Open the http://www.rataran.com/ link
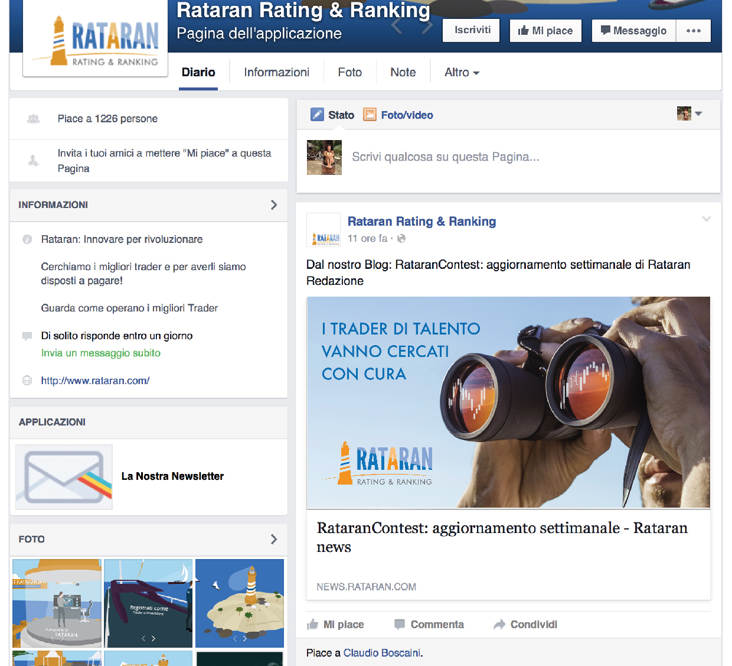The width and height of the screenshot is (732, 666). (x=96, y=381)
